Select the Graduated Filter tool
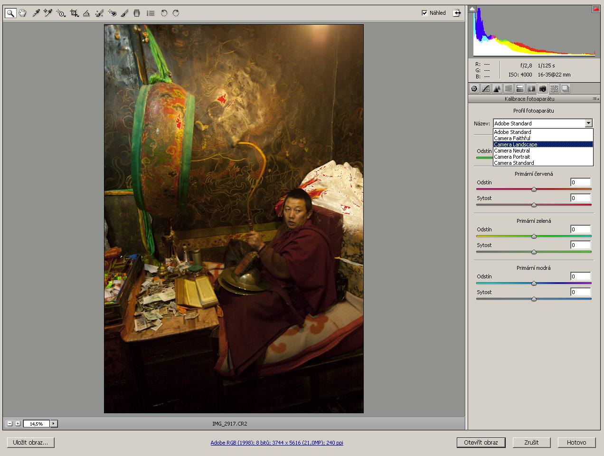 pyautogui.click(x=137, y=13)
